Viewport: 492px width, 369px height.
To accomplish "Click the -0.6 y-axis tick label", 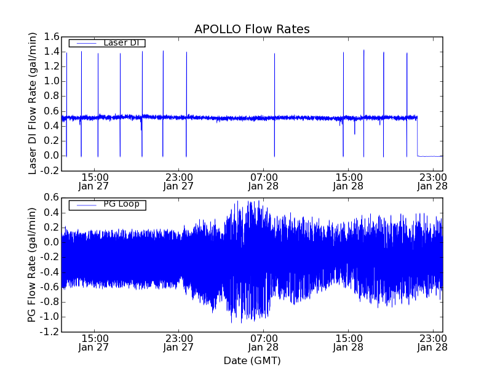I will click(50, 287).
